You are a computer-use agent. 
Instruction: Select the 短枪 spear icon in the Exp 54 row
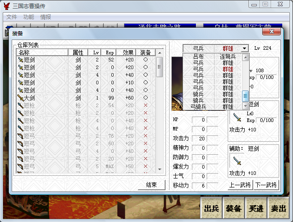tap(20, 105)
